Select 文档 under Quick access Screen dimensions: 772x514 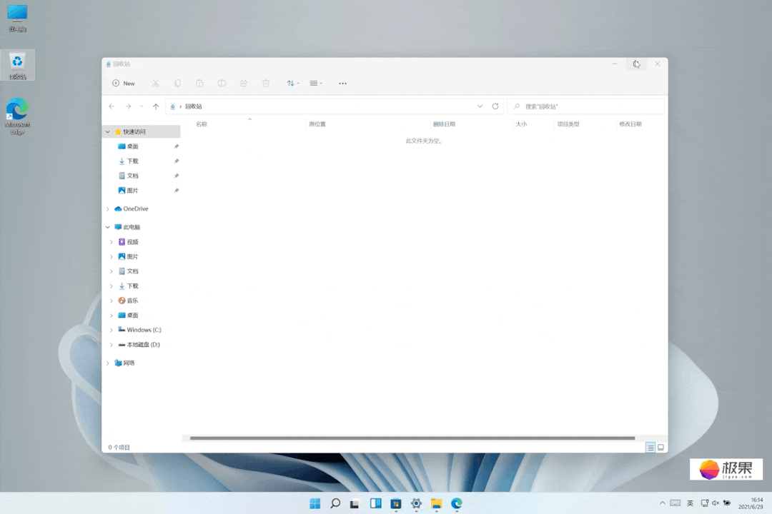[x=132, y=176]
